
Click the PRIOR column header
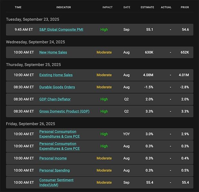[x=185, y=7]
